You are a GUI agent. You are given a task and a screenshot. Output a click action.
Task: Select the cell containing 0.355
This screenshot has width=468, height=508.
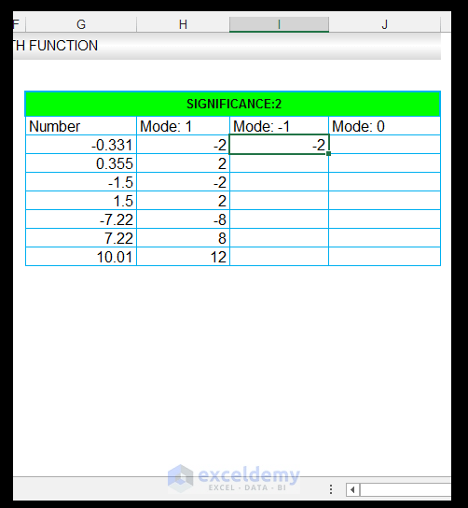81,163
